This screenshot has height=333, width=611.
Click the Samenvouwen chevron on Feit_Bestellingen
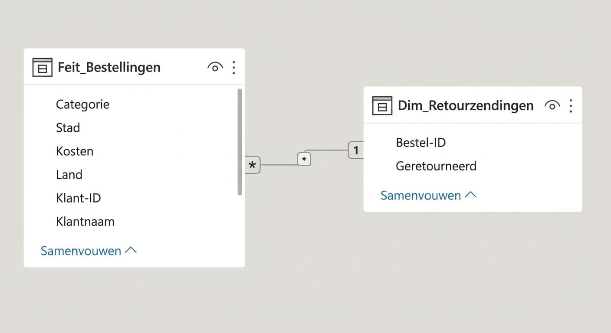(131, 250)
